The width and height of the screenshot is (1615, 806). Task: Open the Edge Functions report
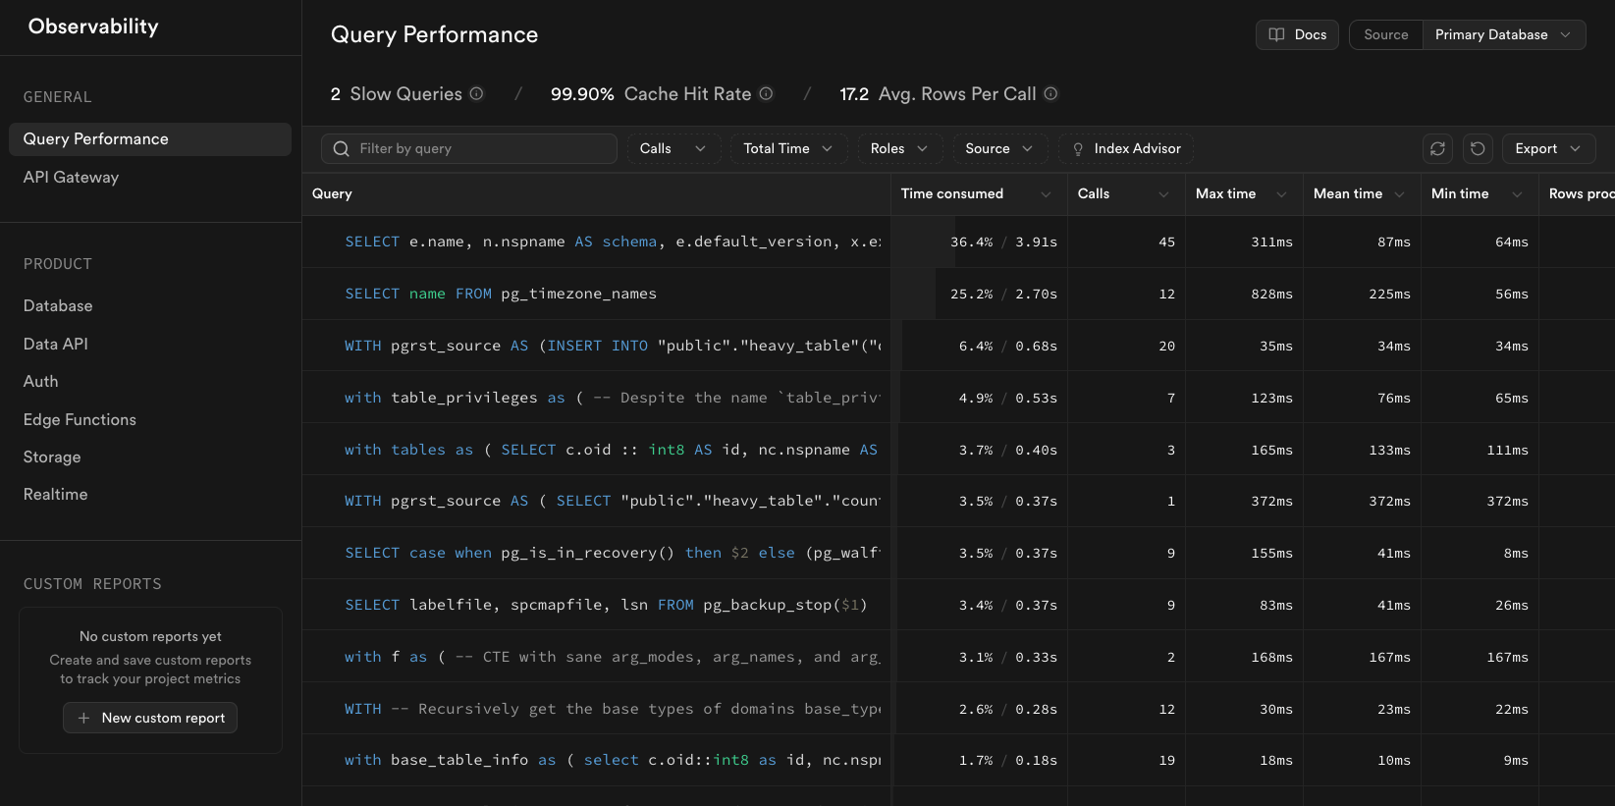[80, 419]
